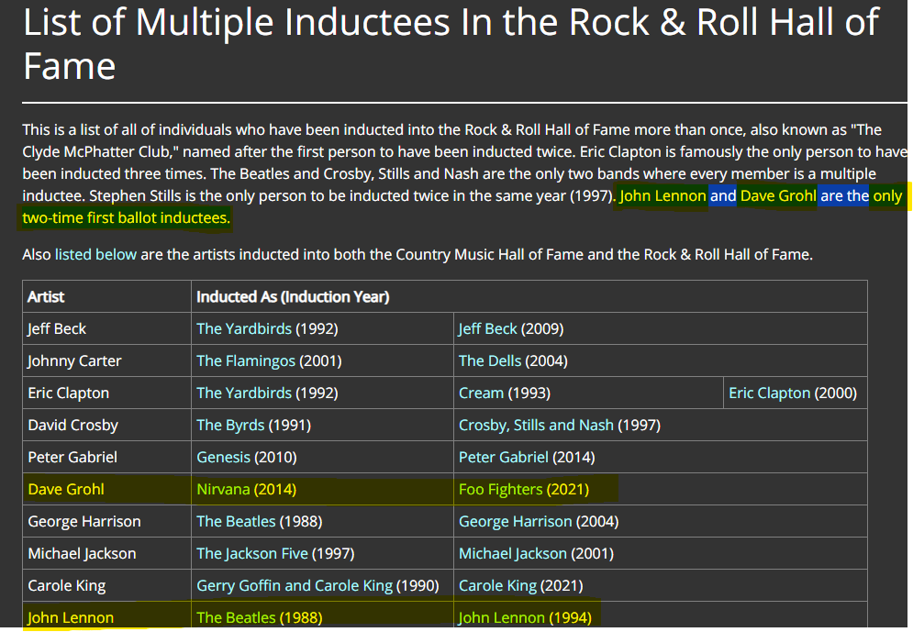Image resolution: width=913 pixels, height=632 pixels.
Task: Click the 'Michael Jackson' artist cell
Action: pyautogui.click(x=106, y=553)
